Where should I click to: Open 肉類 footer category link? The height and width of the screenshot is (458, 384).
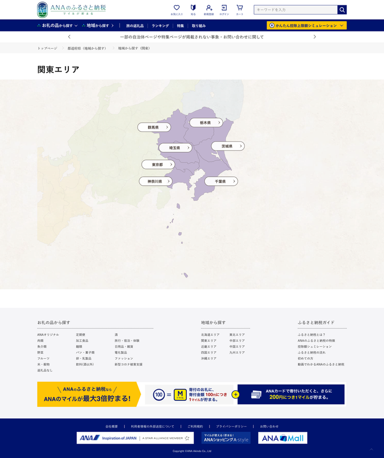[x=41, y=341]
